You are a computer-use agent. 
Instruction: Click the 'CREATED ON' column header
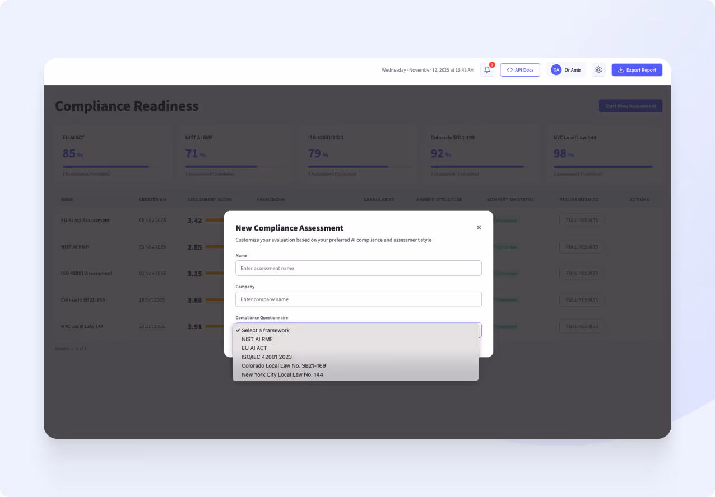point(152,200)
